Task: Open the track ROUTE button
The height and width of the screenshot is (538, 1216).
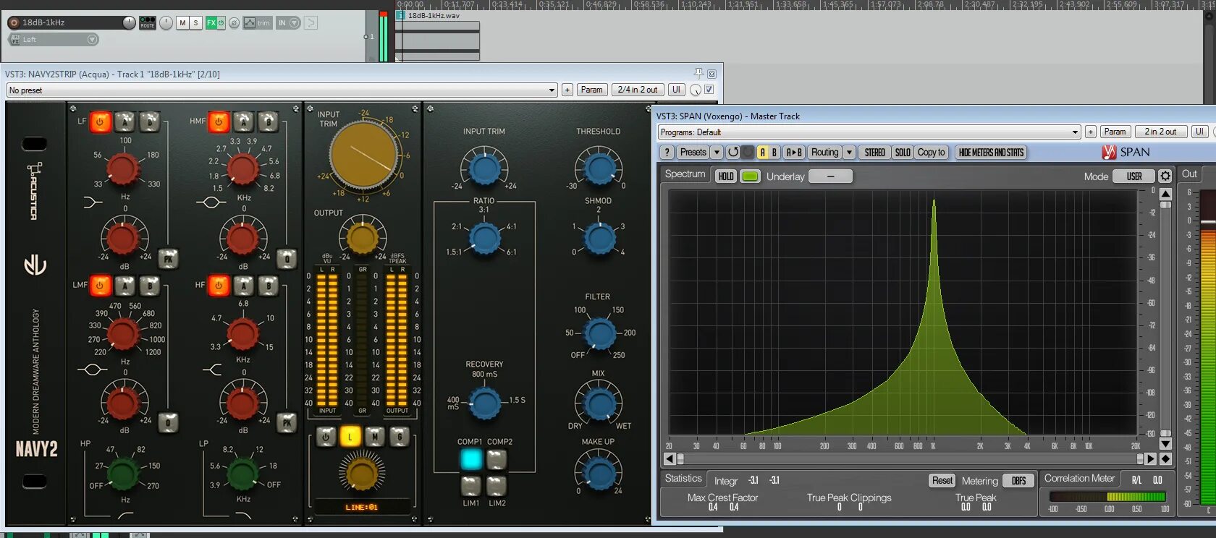Action: coord(148,22)
